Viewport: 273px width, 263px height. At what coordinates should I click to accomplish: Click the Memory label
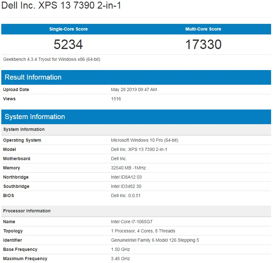point(11,168)
